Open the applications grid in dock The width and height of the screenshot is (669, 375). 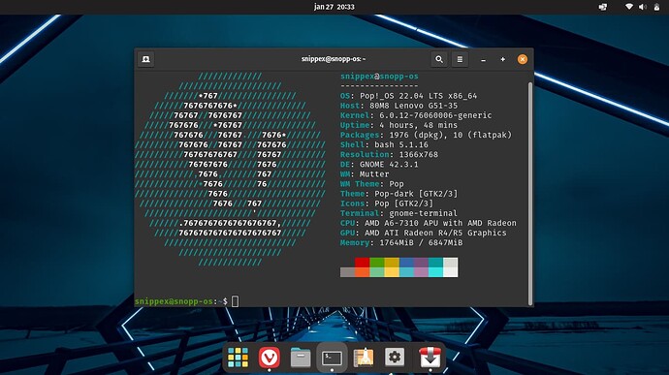[x=238, y=358]
